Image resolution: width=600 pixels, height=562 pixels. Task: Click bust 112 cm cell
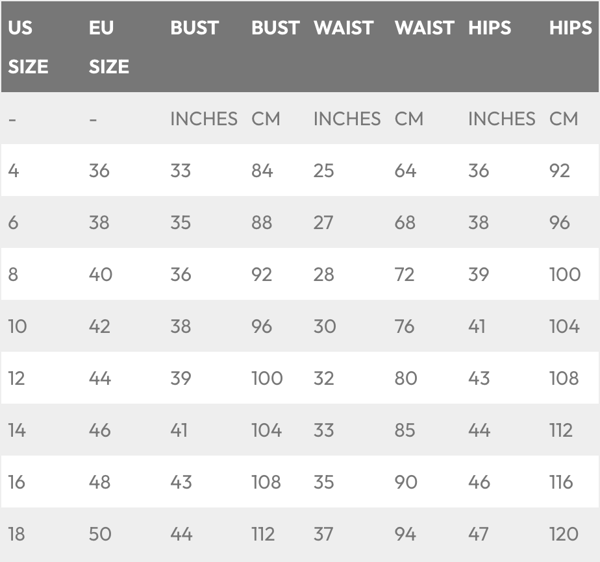pos(263,534)
